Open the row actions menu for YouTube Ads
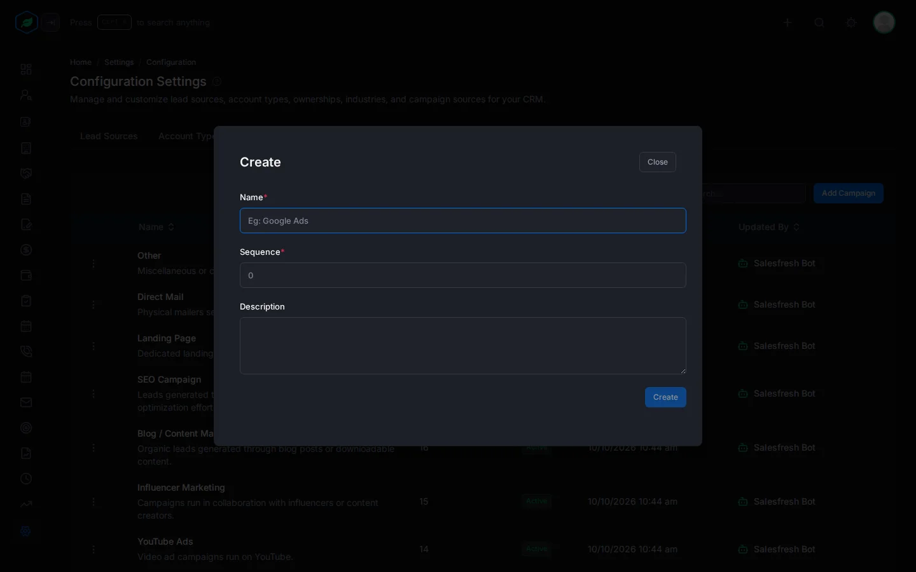 click(94, 550)
